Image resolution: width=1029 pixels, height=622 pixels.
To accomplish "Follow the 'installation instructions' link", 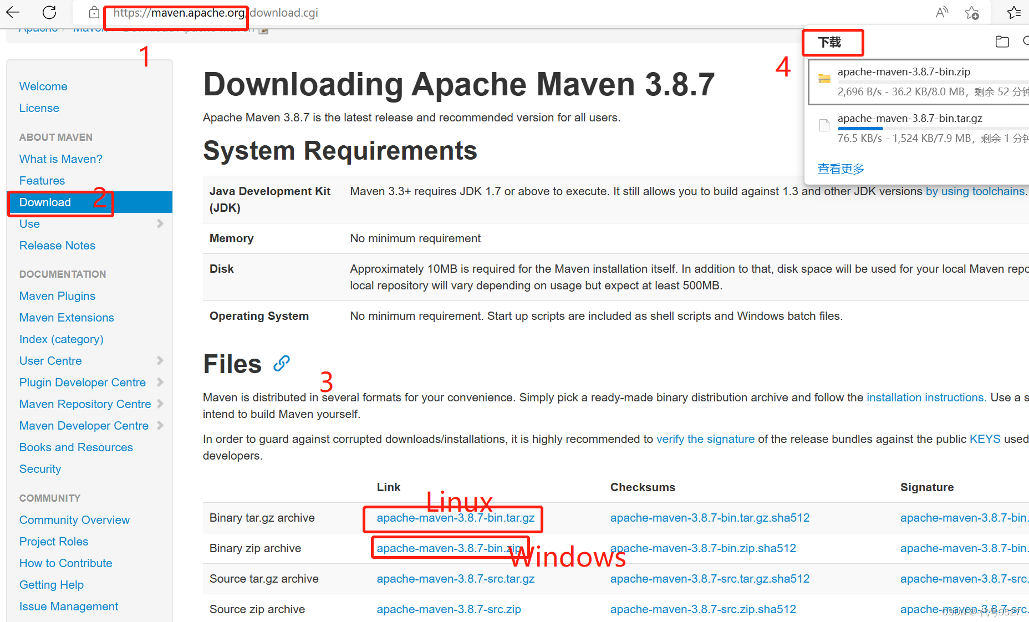I will [926, 397].
